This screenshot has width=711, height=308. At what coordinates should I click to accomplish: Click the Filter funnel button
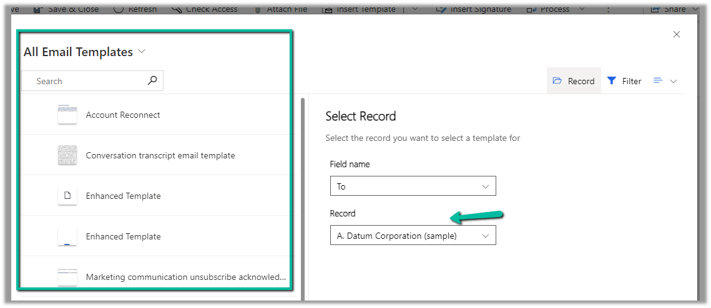coord(624,81)
